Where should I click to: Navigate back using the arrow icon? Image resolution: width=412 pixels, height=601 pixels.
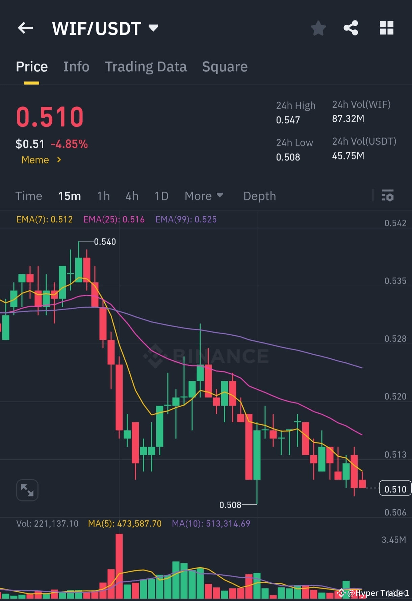point(25,28)
